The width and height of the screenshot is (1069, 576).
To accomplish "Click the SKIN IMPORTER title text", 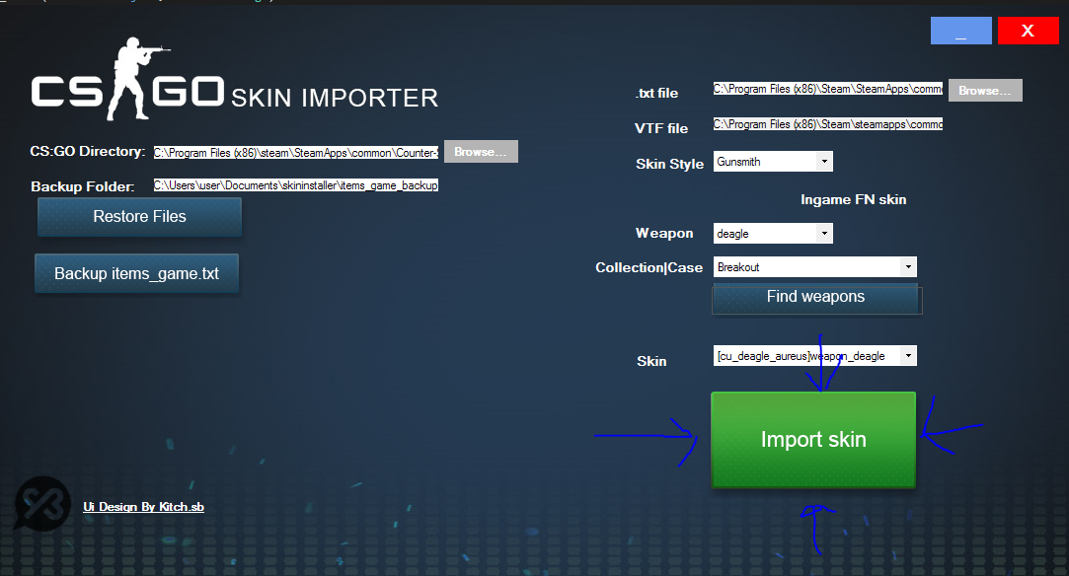I will point(335,98).
